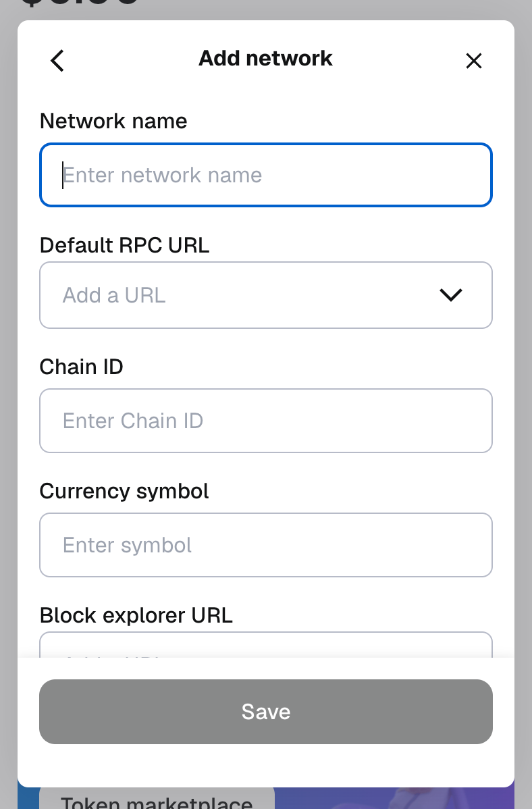The image size is (532, 809).
Task: Click the dimmed area outside the modal
Action: click(8, 405)
